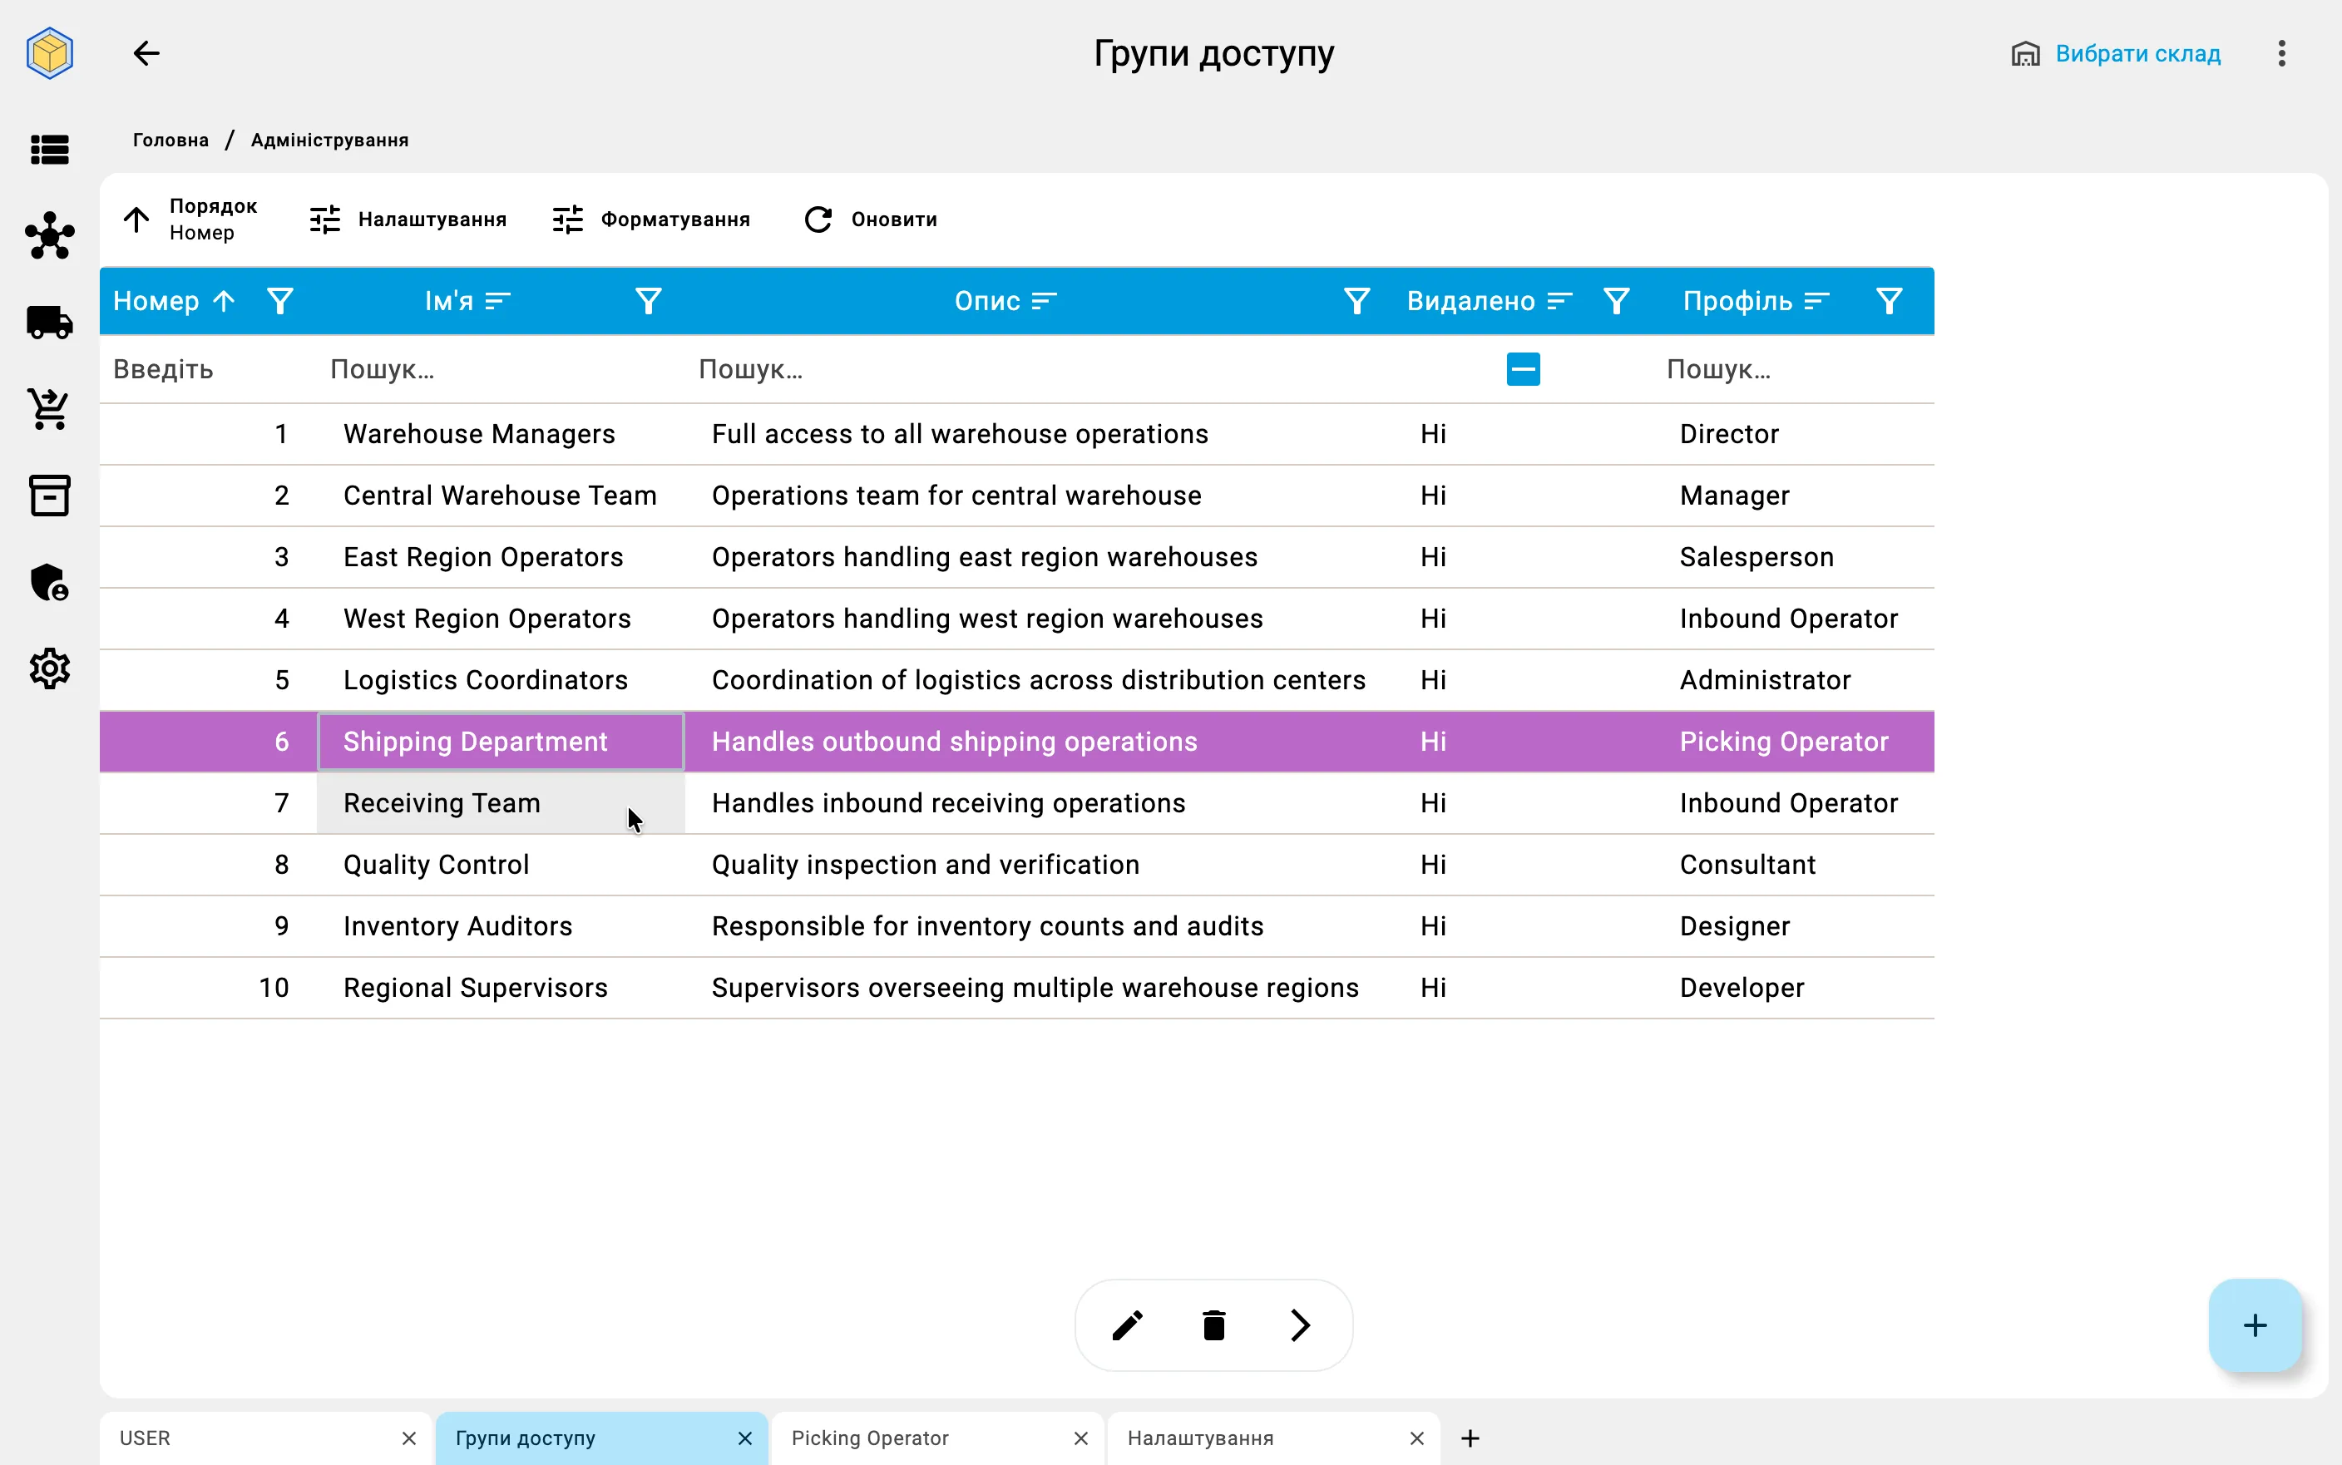Sort by Номер column header
Image resolution: width=2342 pixels, height=1465 pixels.
pyautogui.click(x=175, y=301)
